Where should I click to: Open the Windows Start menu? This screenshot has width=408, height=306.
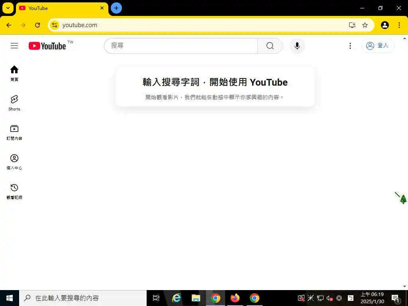pyautogui.click(x=10, y=298)
